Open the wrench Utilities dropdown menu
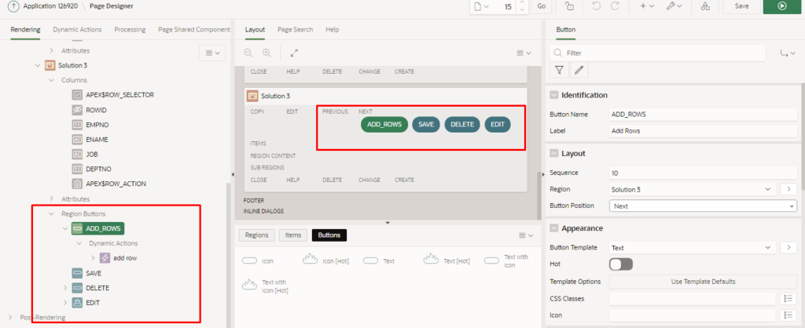The width and height of the screenshot is (805, 328). (673, 6)
